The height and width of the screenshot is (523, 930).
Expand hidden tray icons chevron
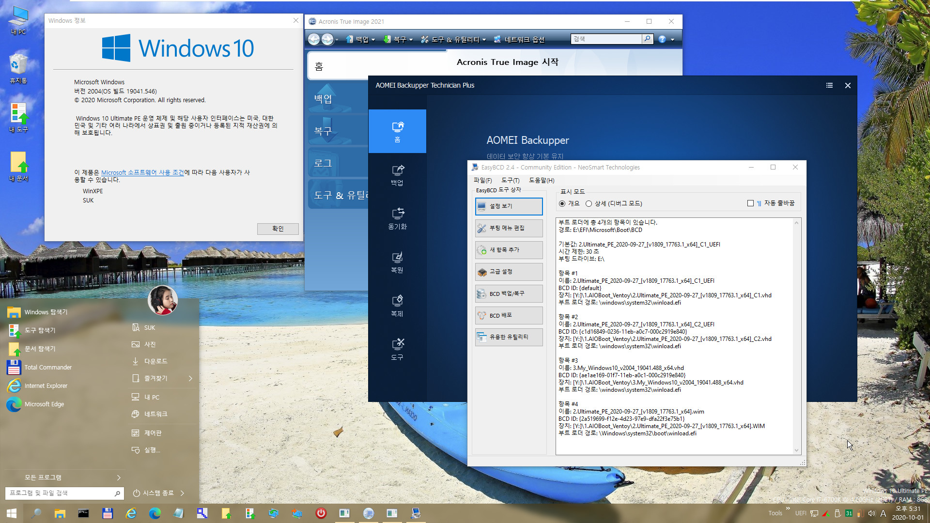(788, 508)
